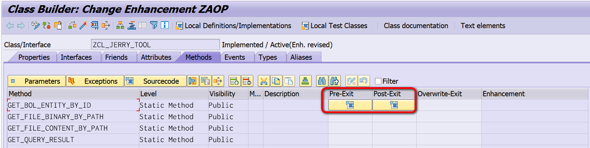Select the GET_QUERY_RESULT method row
The height and width of the screenshot is (148, 590).
pyautogui.click(x=73, y=140)
